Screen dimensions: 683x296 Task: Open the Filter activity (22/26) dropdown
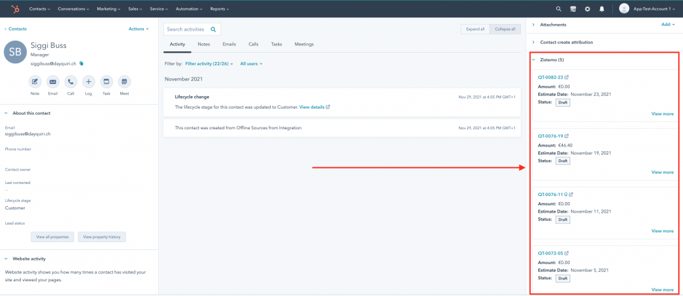point(209,63)
